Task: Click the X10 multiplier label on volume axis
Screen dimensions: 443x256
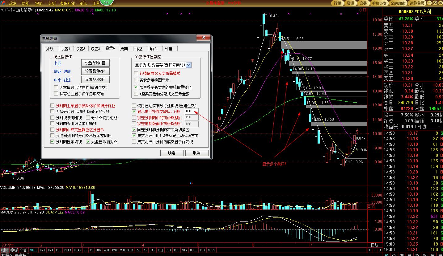Action: [x=371, y=207]
